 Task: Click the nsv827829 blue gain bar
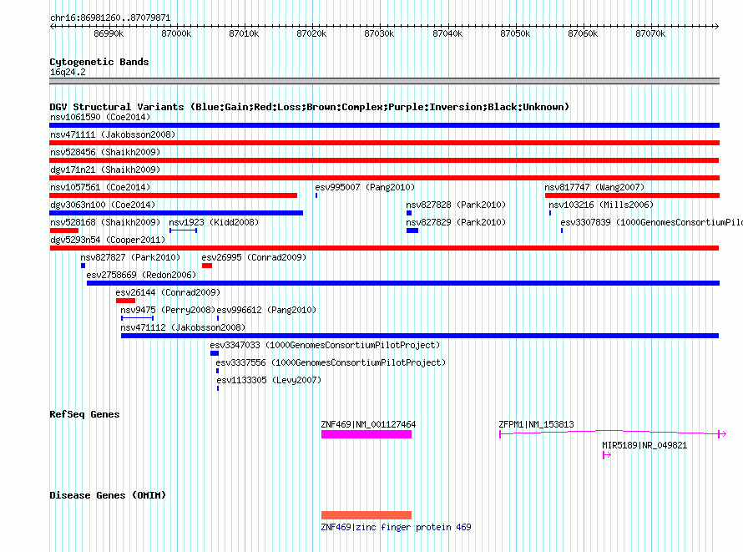412,230
